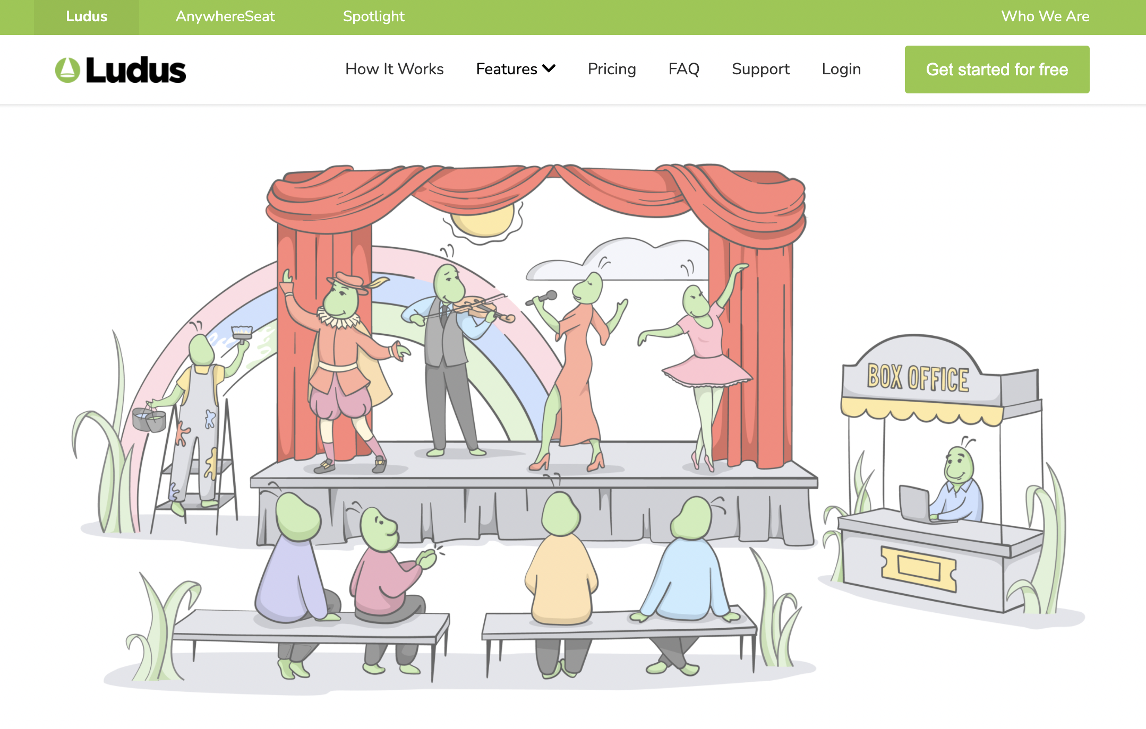Click the green Ludus logo icon
This screenshot has height=729, width=1146.
click(x=67, y=70)
